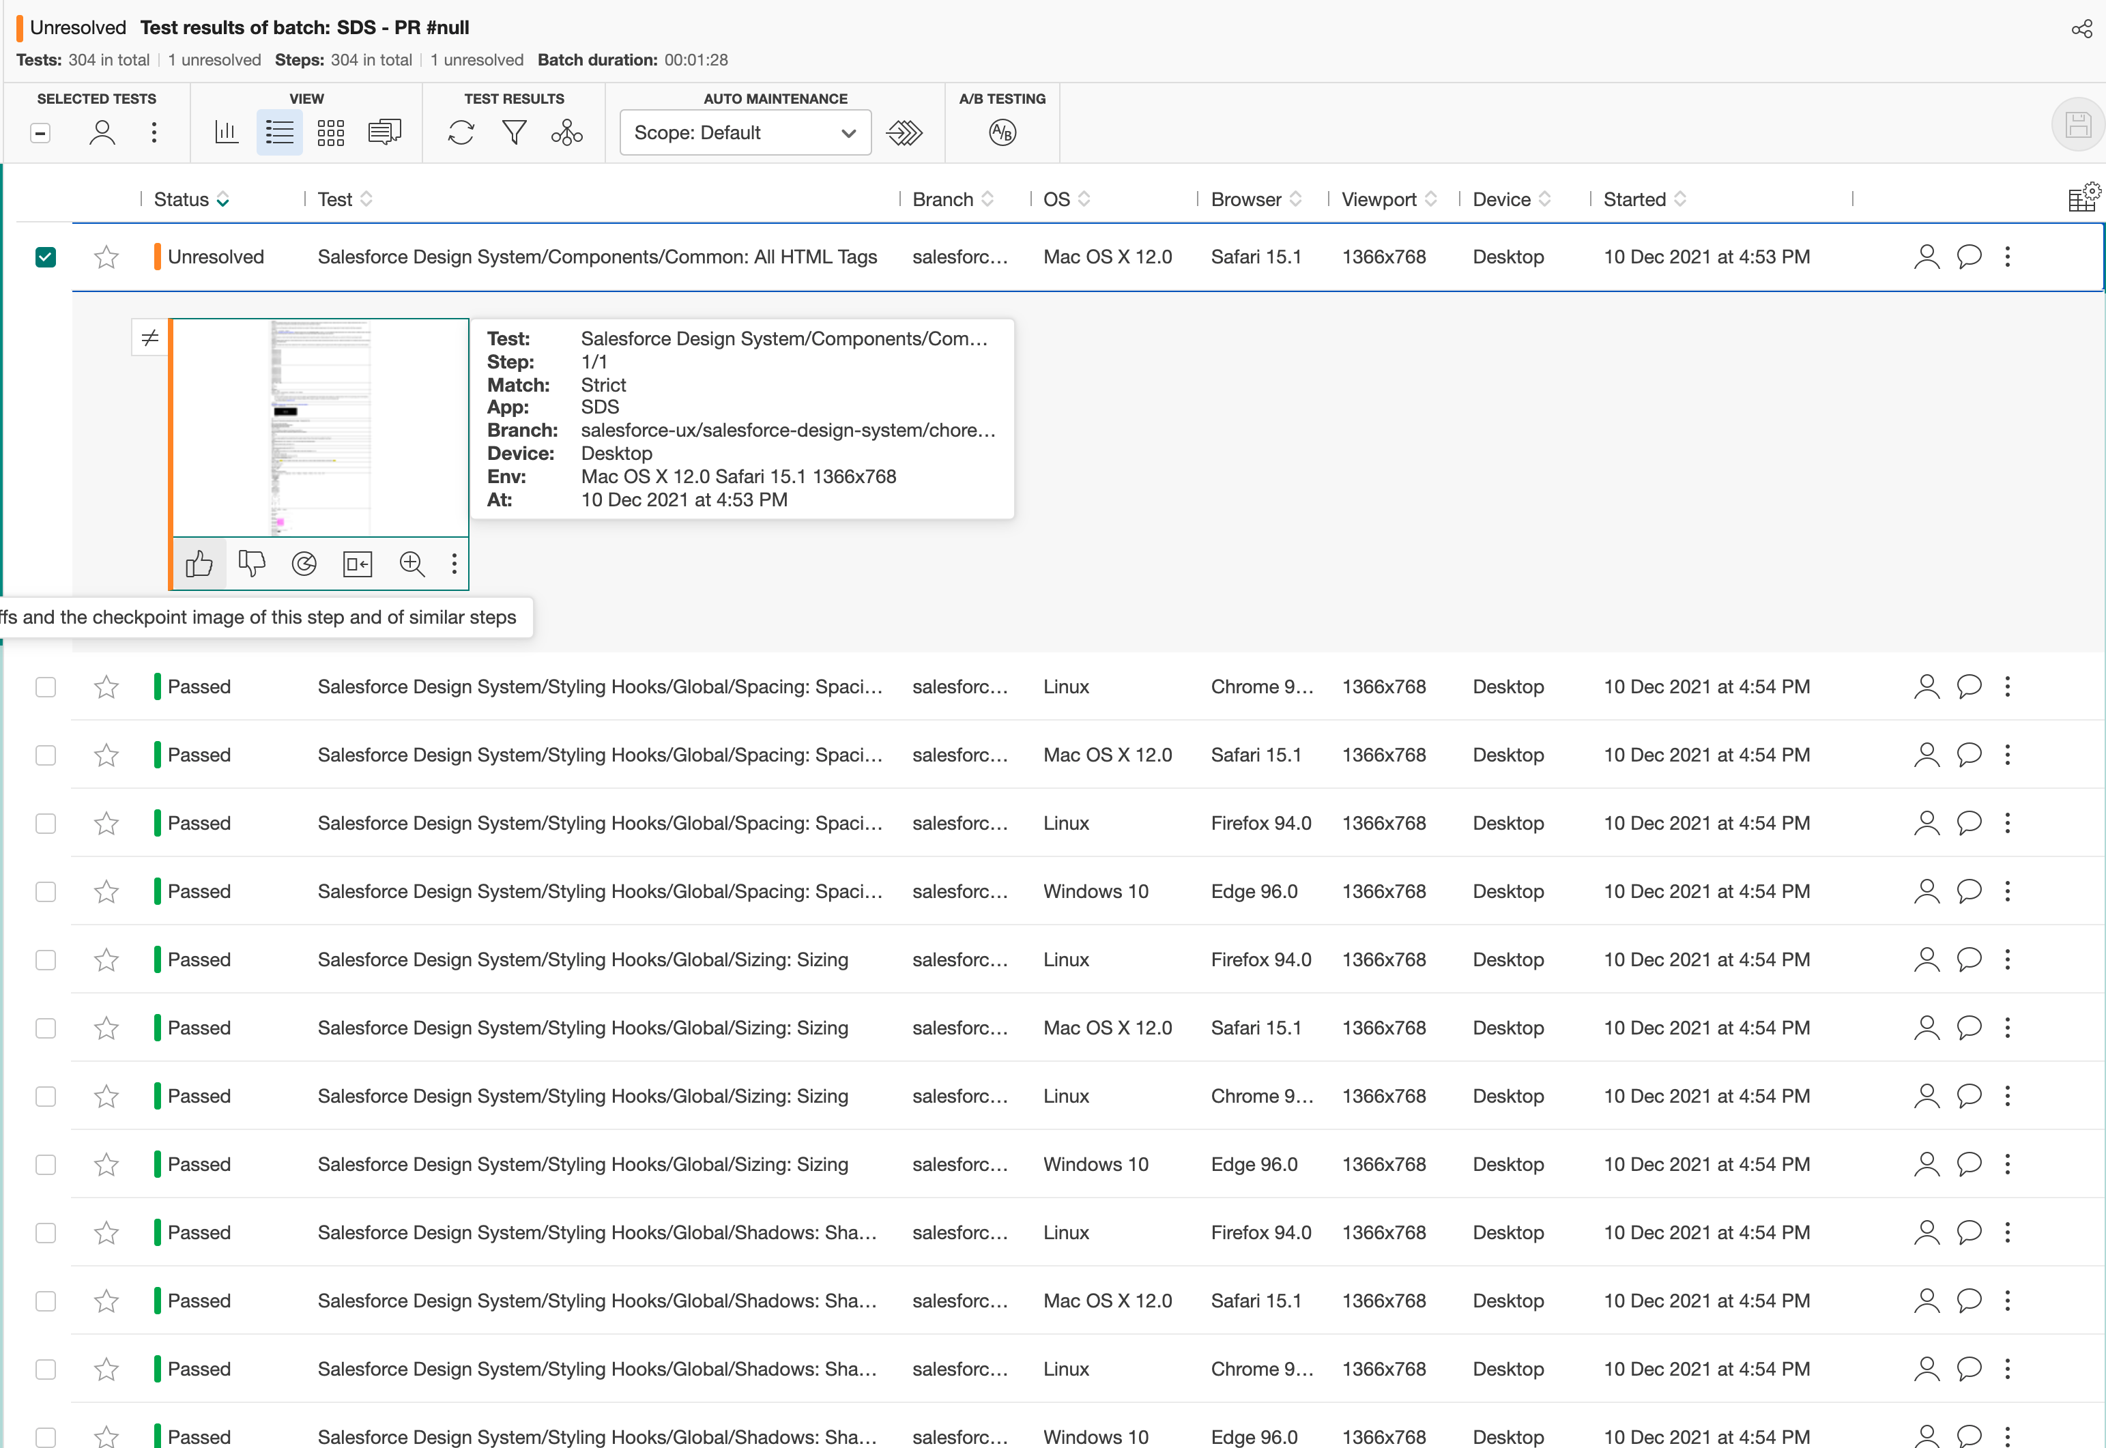Select the first Passed Spacing test checkbox
The image size is (2106, 1448).
click(45, 686)
